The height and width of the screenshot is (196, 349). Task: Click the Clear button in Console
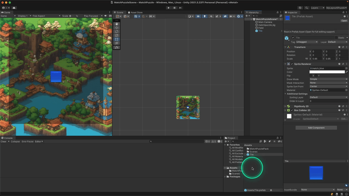click(x=3, y=142)
